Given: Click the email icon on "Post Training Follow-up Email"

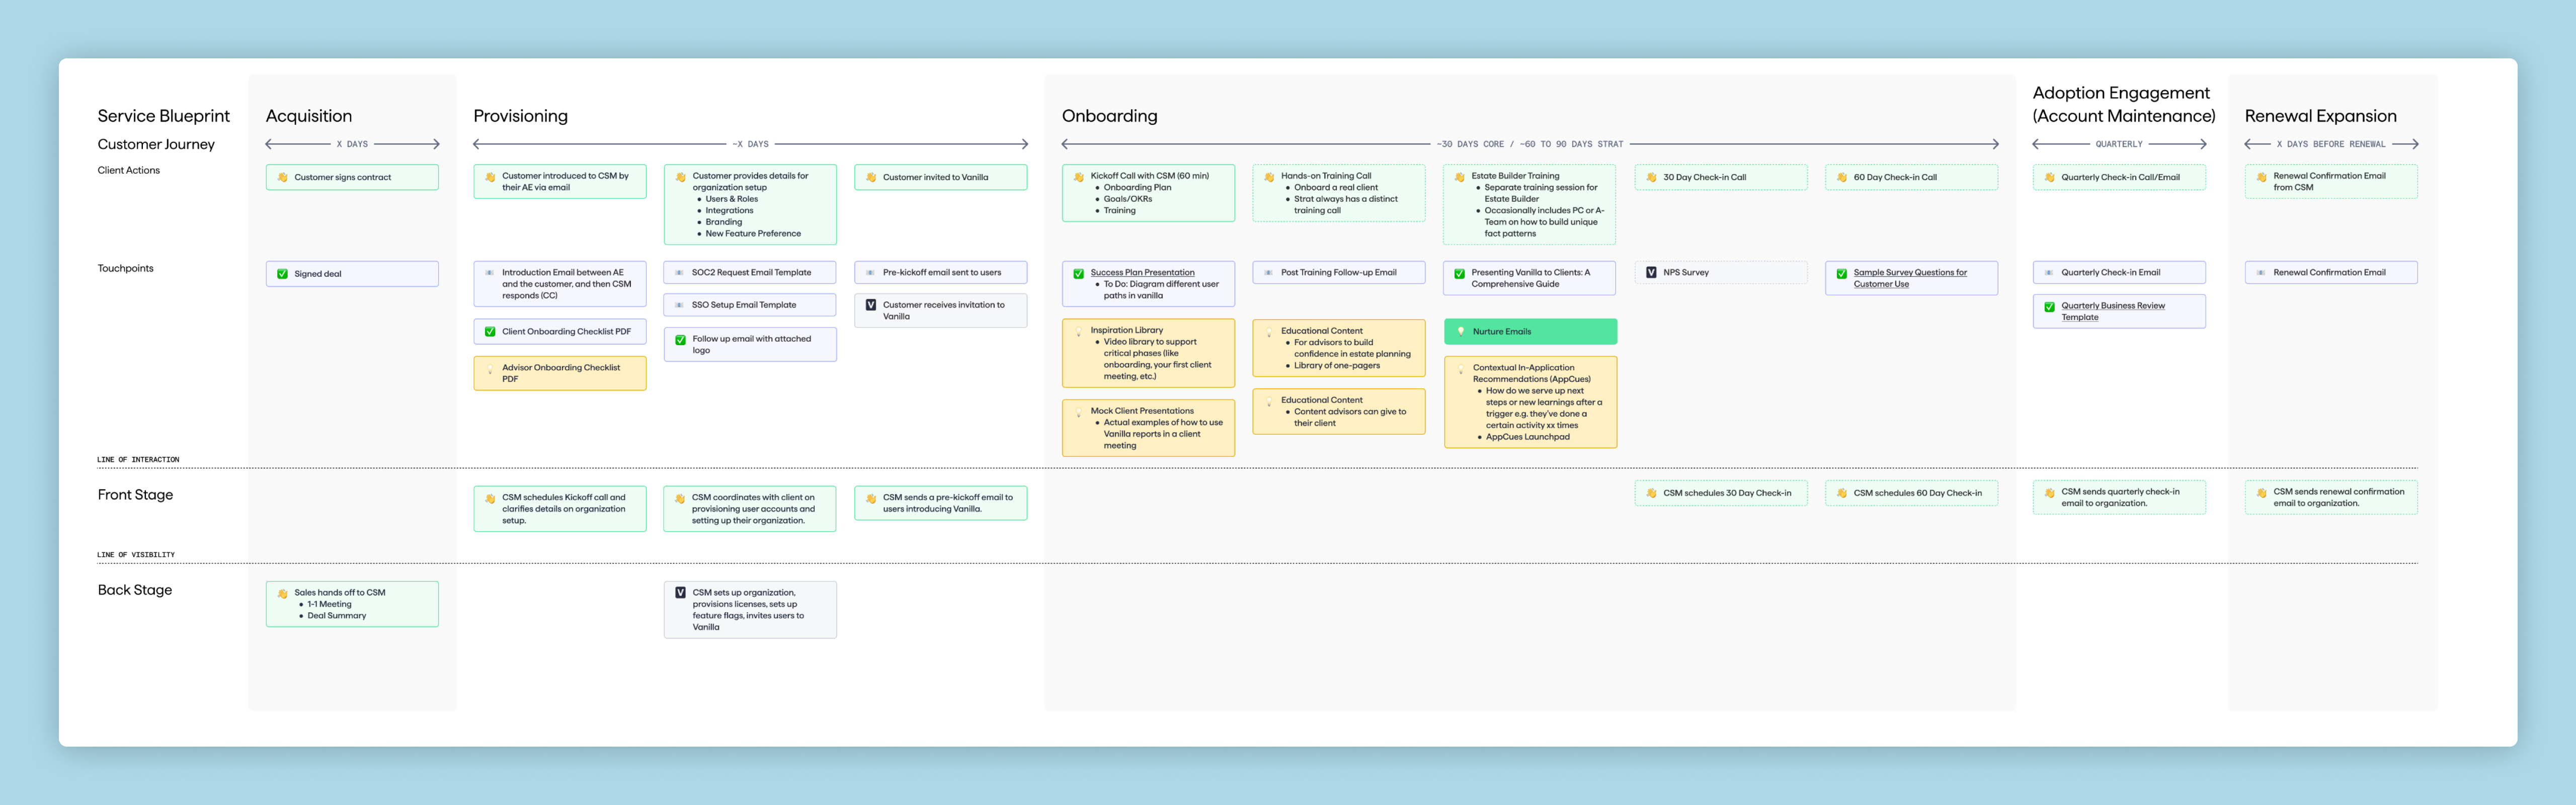Looking at the screenshot, I should coord(1269,271).
